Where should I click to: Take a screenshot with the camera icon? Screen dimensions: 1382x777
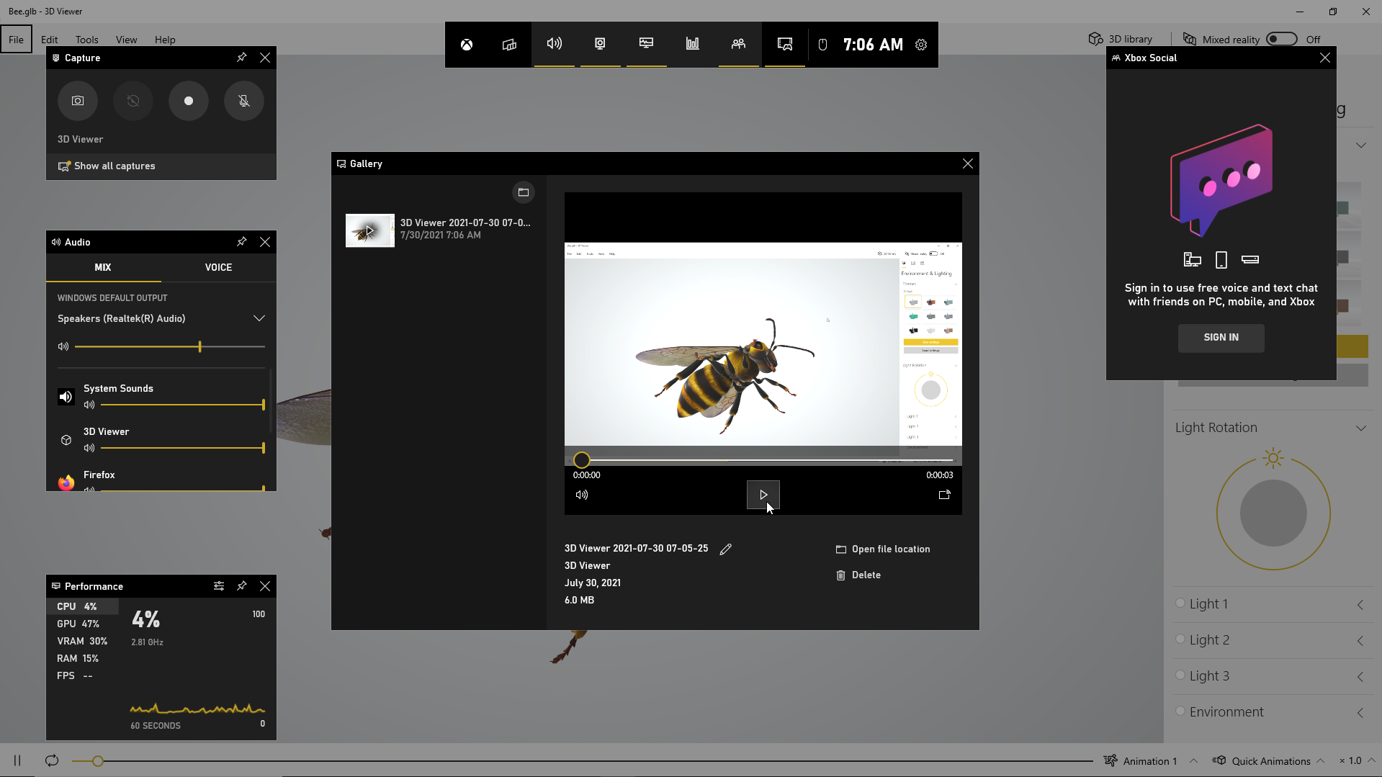click(x=78, y=101)
